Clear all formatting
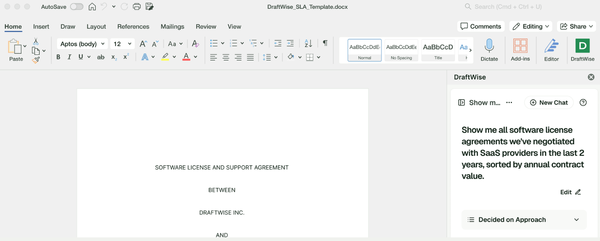This screenshot has height=241, width=600. (x=195, y=44)
